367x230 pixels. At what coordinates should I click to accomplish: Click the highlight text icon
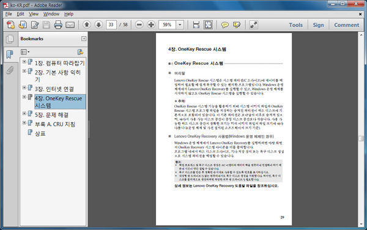pos(237,24)
